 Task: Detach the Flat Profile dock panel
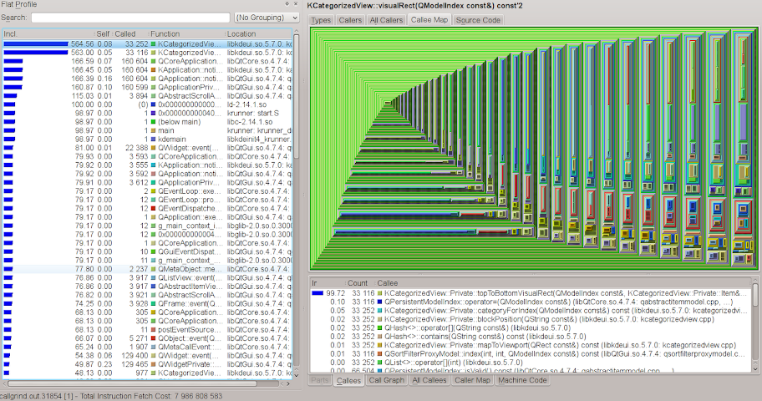pyautogui.click(x=286, y=4)
